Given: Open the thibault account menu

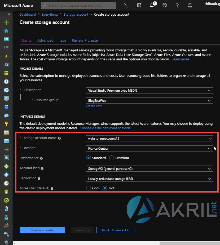Looking at the screenshot, I should (212, 4).
